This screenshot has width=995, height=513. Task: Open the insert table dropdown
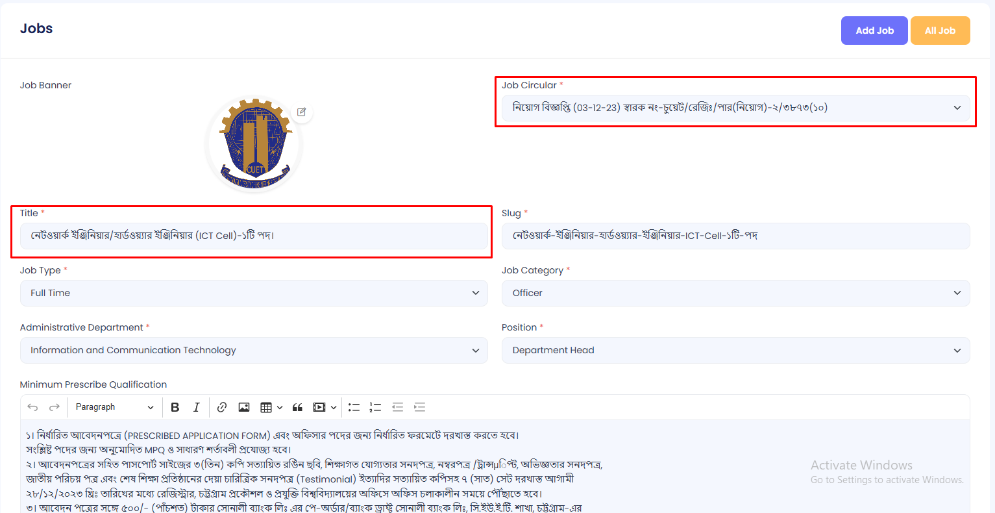click(271, 407)
